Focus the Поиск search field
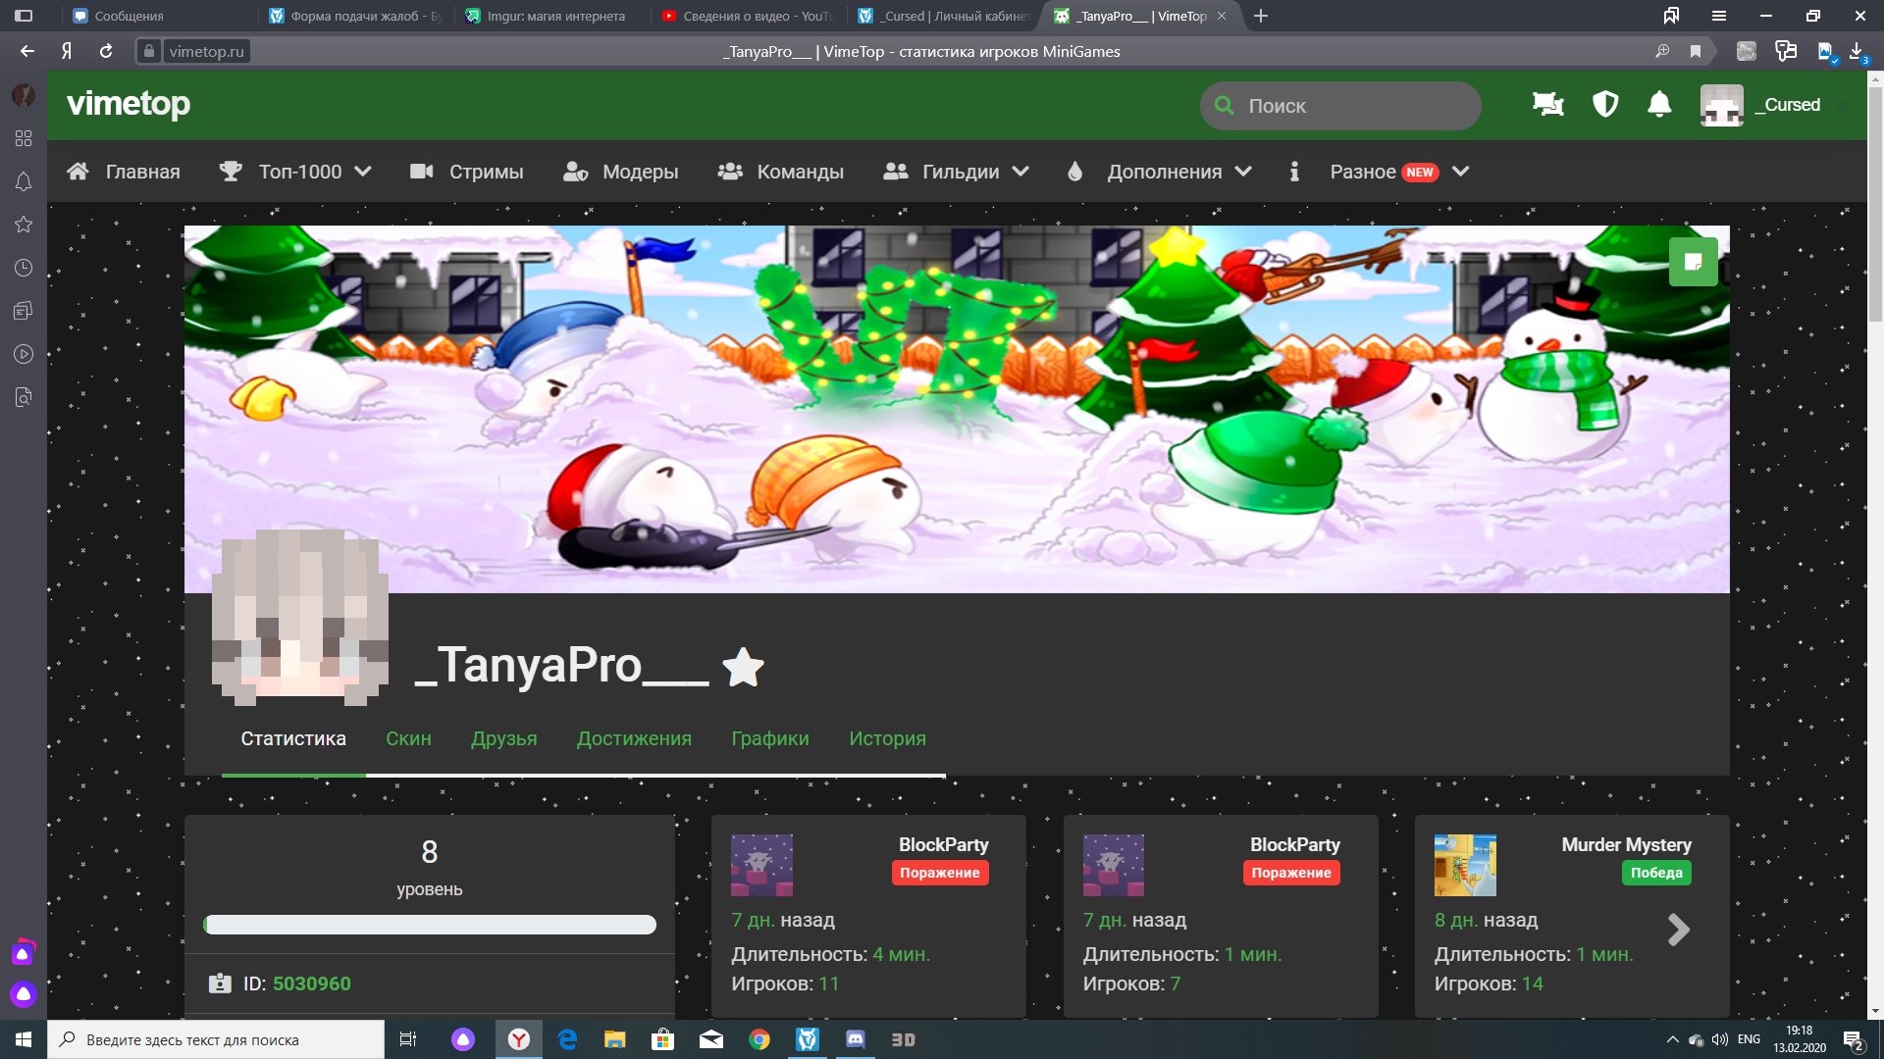Image resolution: width=1884 pixels, height=1059 pixels. 1340,106
